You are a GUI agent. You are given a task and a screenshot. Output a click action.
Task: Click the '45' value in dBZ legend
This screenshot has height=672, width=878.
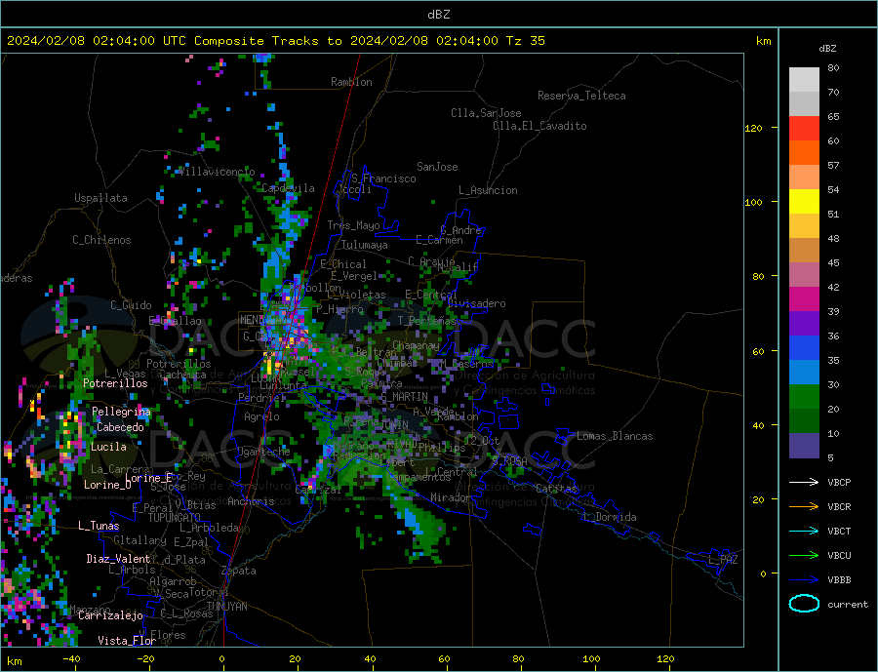(x=833, y=262)
